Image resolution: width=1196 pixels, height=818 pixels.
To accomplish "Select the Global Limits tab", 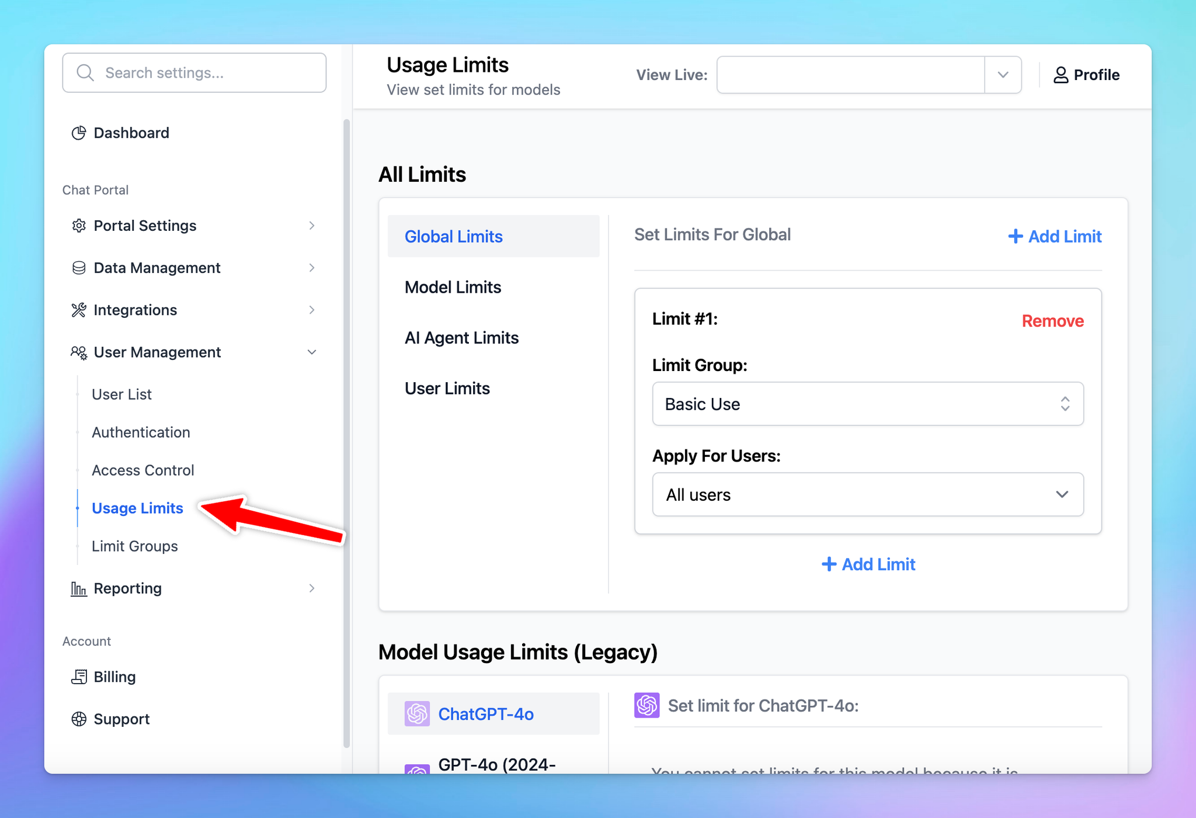I will tap(493, 236).
